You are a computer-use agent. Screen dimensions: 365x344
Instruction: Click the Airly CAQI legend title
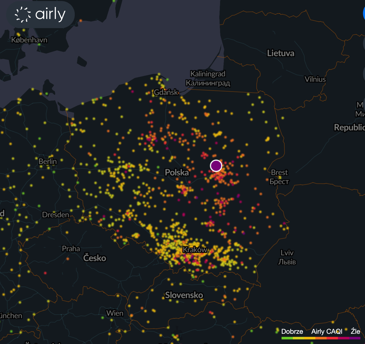327,331
